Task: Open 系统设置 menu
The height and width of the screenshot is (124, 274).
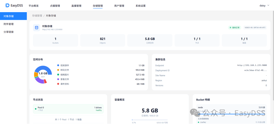Action: pyautogui.click(x=141, y=6)
